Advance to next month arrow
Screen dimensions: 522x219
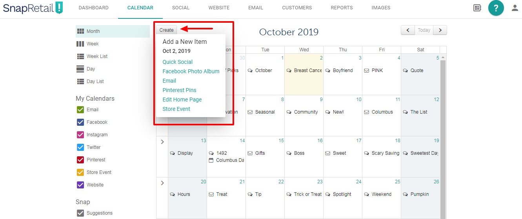440,30
